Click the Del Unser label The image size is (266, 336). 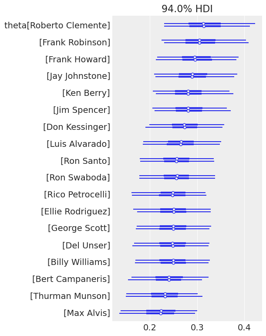pos(86,245)
